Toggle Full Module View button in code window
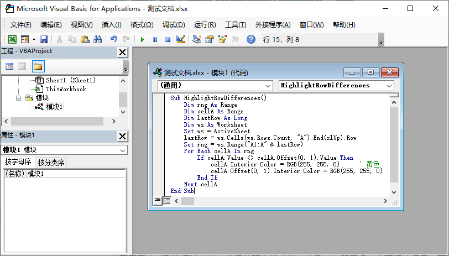The height and width of the screenshot is (256, 449). (x=166, y=201)
